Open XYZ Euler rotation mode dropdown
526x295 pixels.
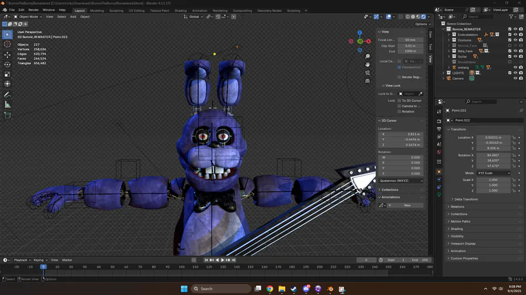[493, 173]
